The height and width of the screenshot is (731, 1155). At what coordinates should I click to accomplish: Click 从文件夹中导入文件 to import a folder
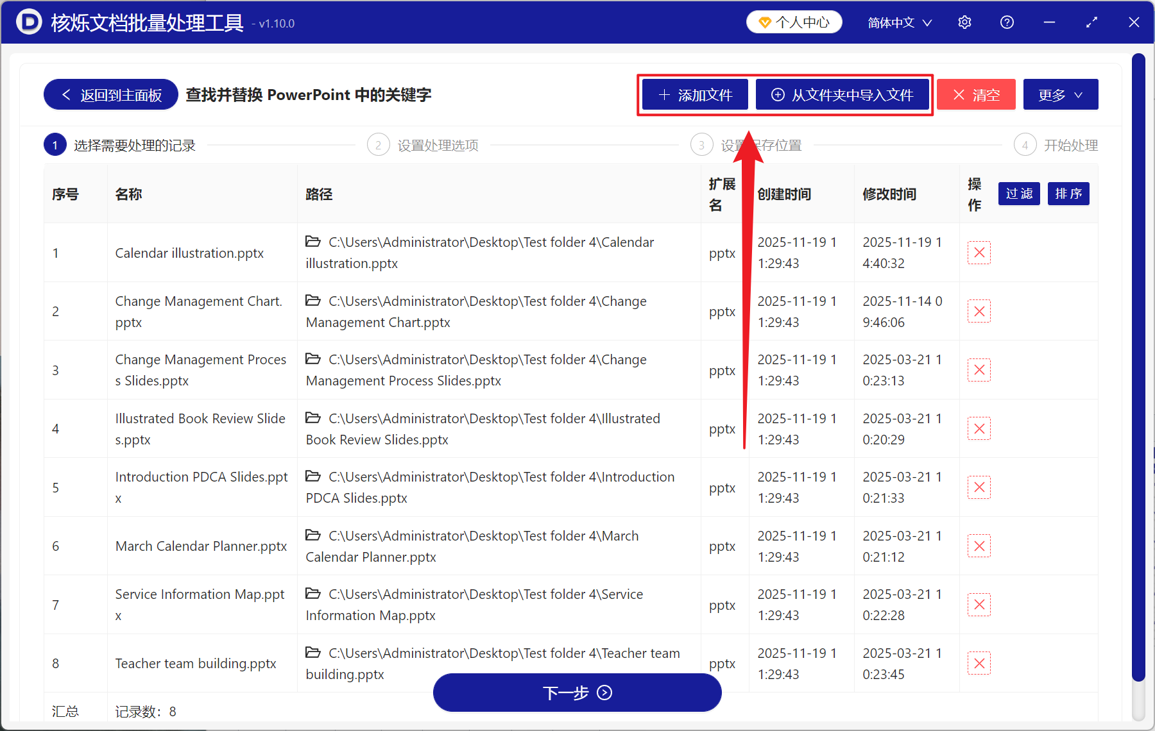(x=843, y=94)
